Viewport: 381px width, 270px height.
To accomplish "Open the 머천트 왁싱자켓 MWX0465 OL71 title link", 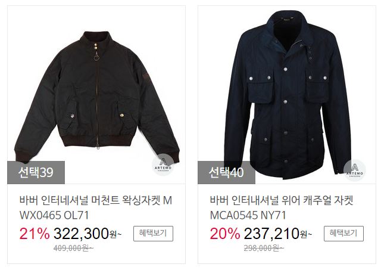I will click(x=96, y=208).
